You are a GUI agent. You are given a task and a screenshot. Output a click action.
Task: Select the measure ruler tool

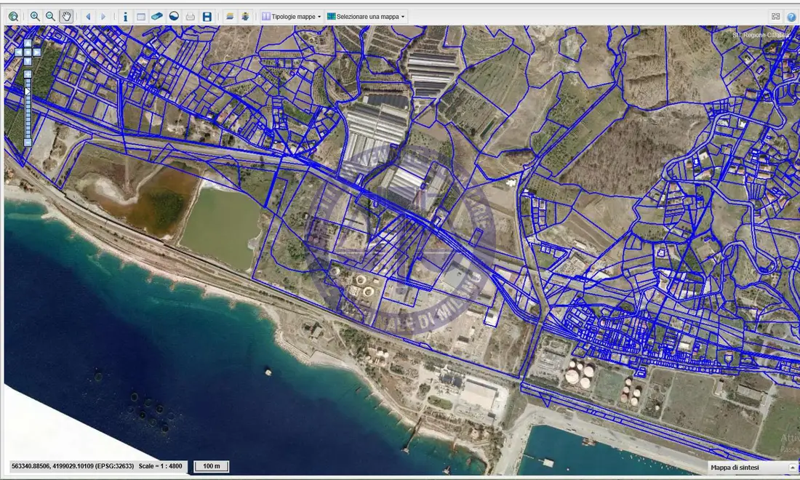pos(156,16)
